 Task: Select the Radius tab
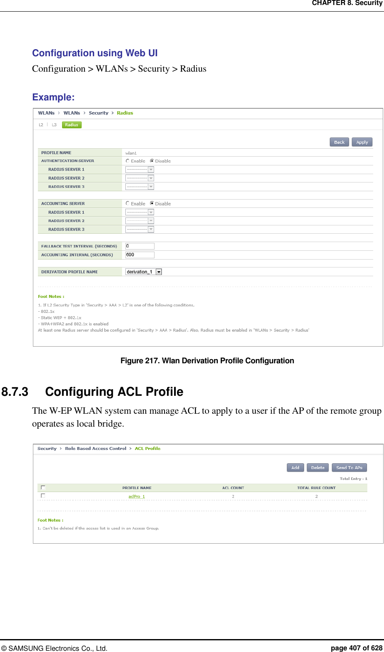pos(71,124)
